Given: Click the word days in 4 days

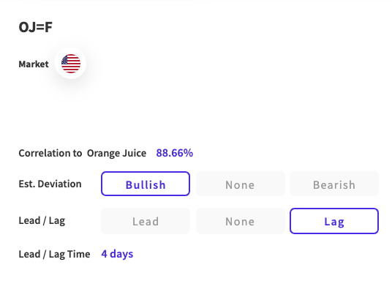Looking at the screenshot, I should coord(121,254).
